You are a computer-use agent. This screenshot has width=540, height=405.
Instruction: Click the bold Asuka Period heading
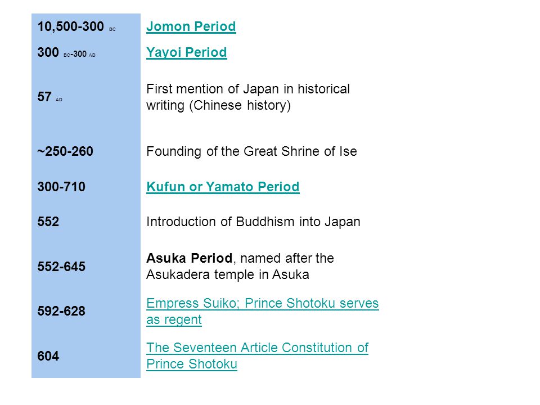tap(190, 258)
